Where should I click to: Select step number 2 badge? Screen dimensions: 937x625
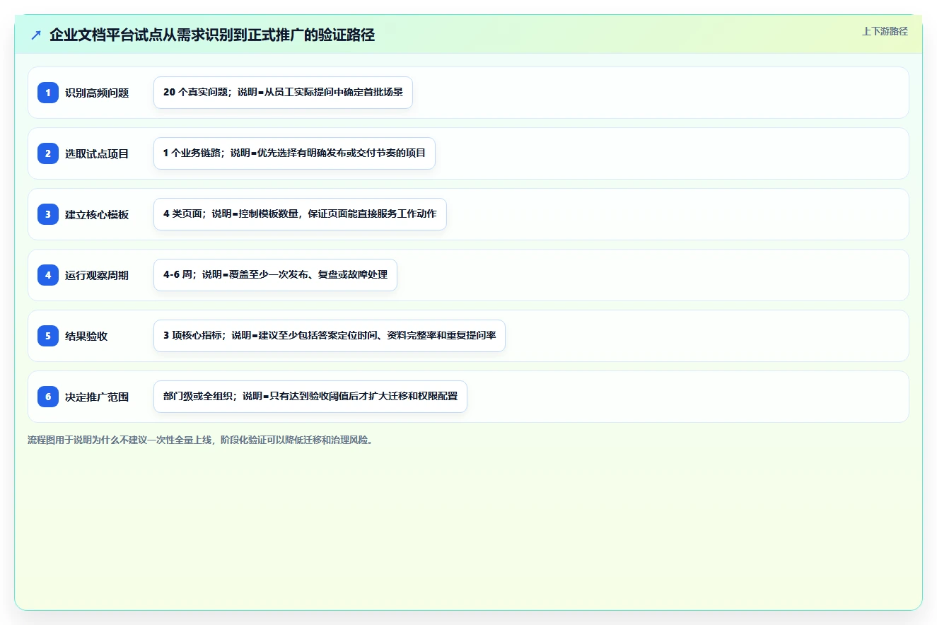coord(48,153)
